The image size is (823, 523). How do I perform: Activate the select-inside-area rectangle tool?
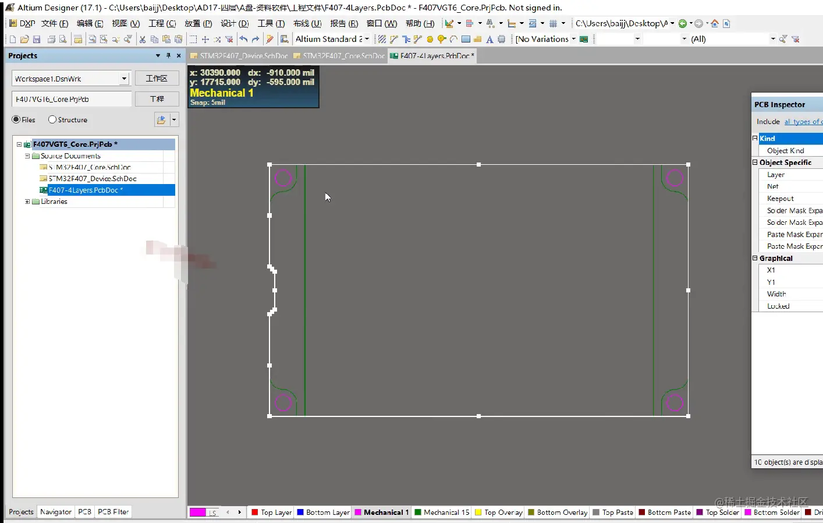[x=193, y=39]
